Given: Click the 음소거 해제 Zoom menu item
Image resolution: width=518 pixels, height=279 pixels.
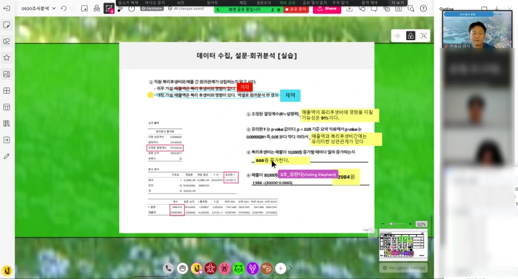Looking at the screenshot, I should (128, 3).
